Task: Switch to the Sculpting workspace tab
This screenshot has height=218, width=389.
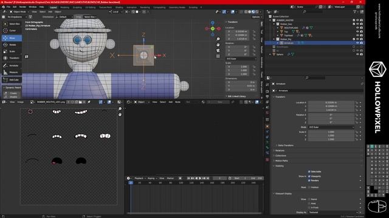Action: [x=77, y=7]
